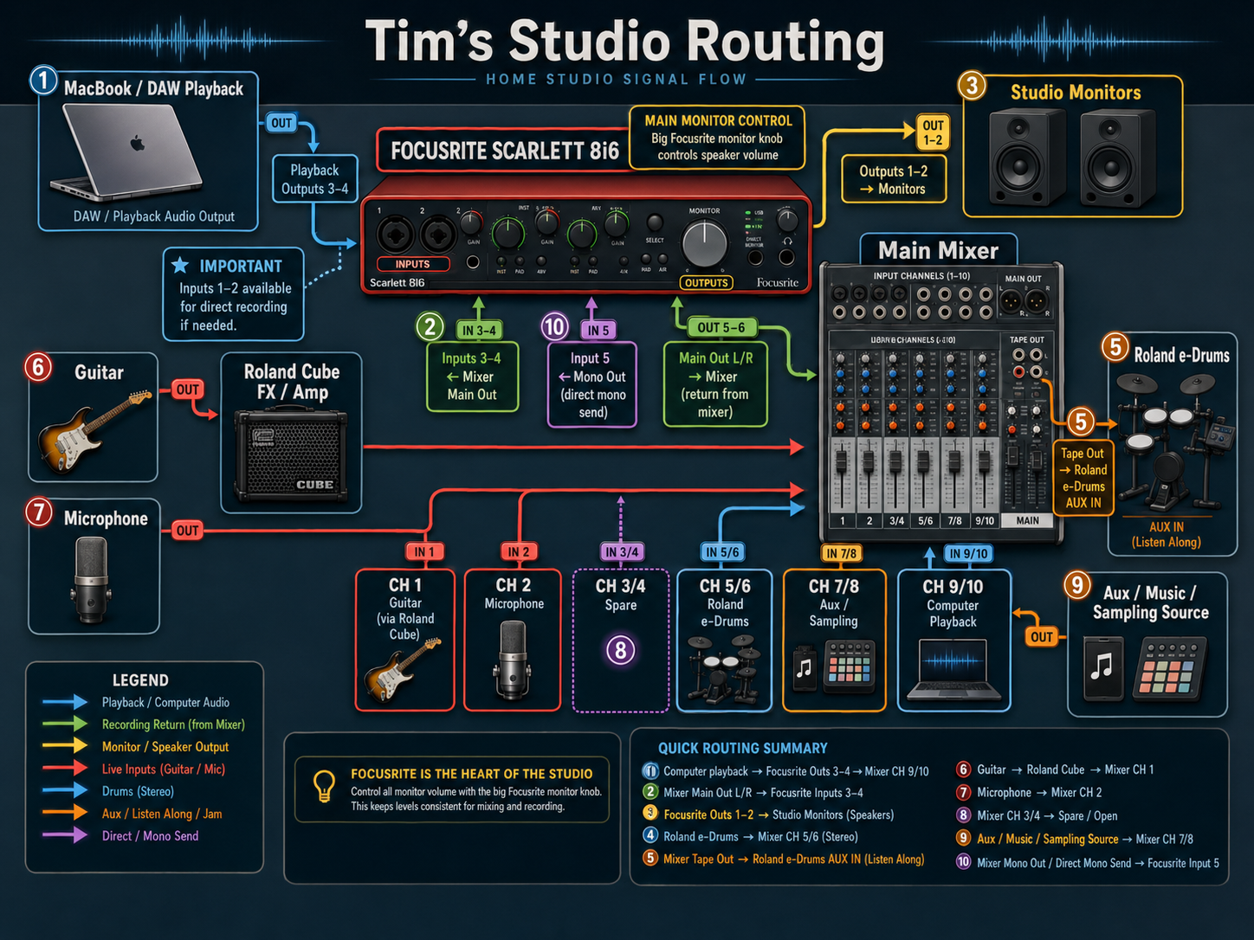The image size is (1254, 940).
Task: Click the orange OUT badge near Aux source
Action: pyautogui.click(x=1042, y=637)
